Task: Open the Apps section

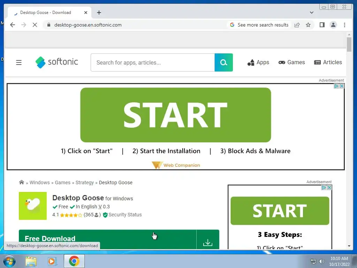Action: (x=258, y=62)
